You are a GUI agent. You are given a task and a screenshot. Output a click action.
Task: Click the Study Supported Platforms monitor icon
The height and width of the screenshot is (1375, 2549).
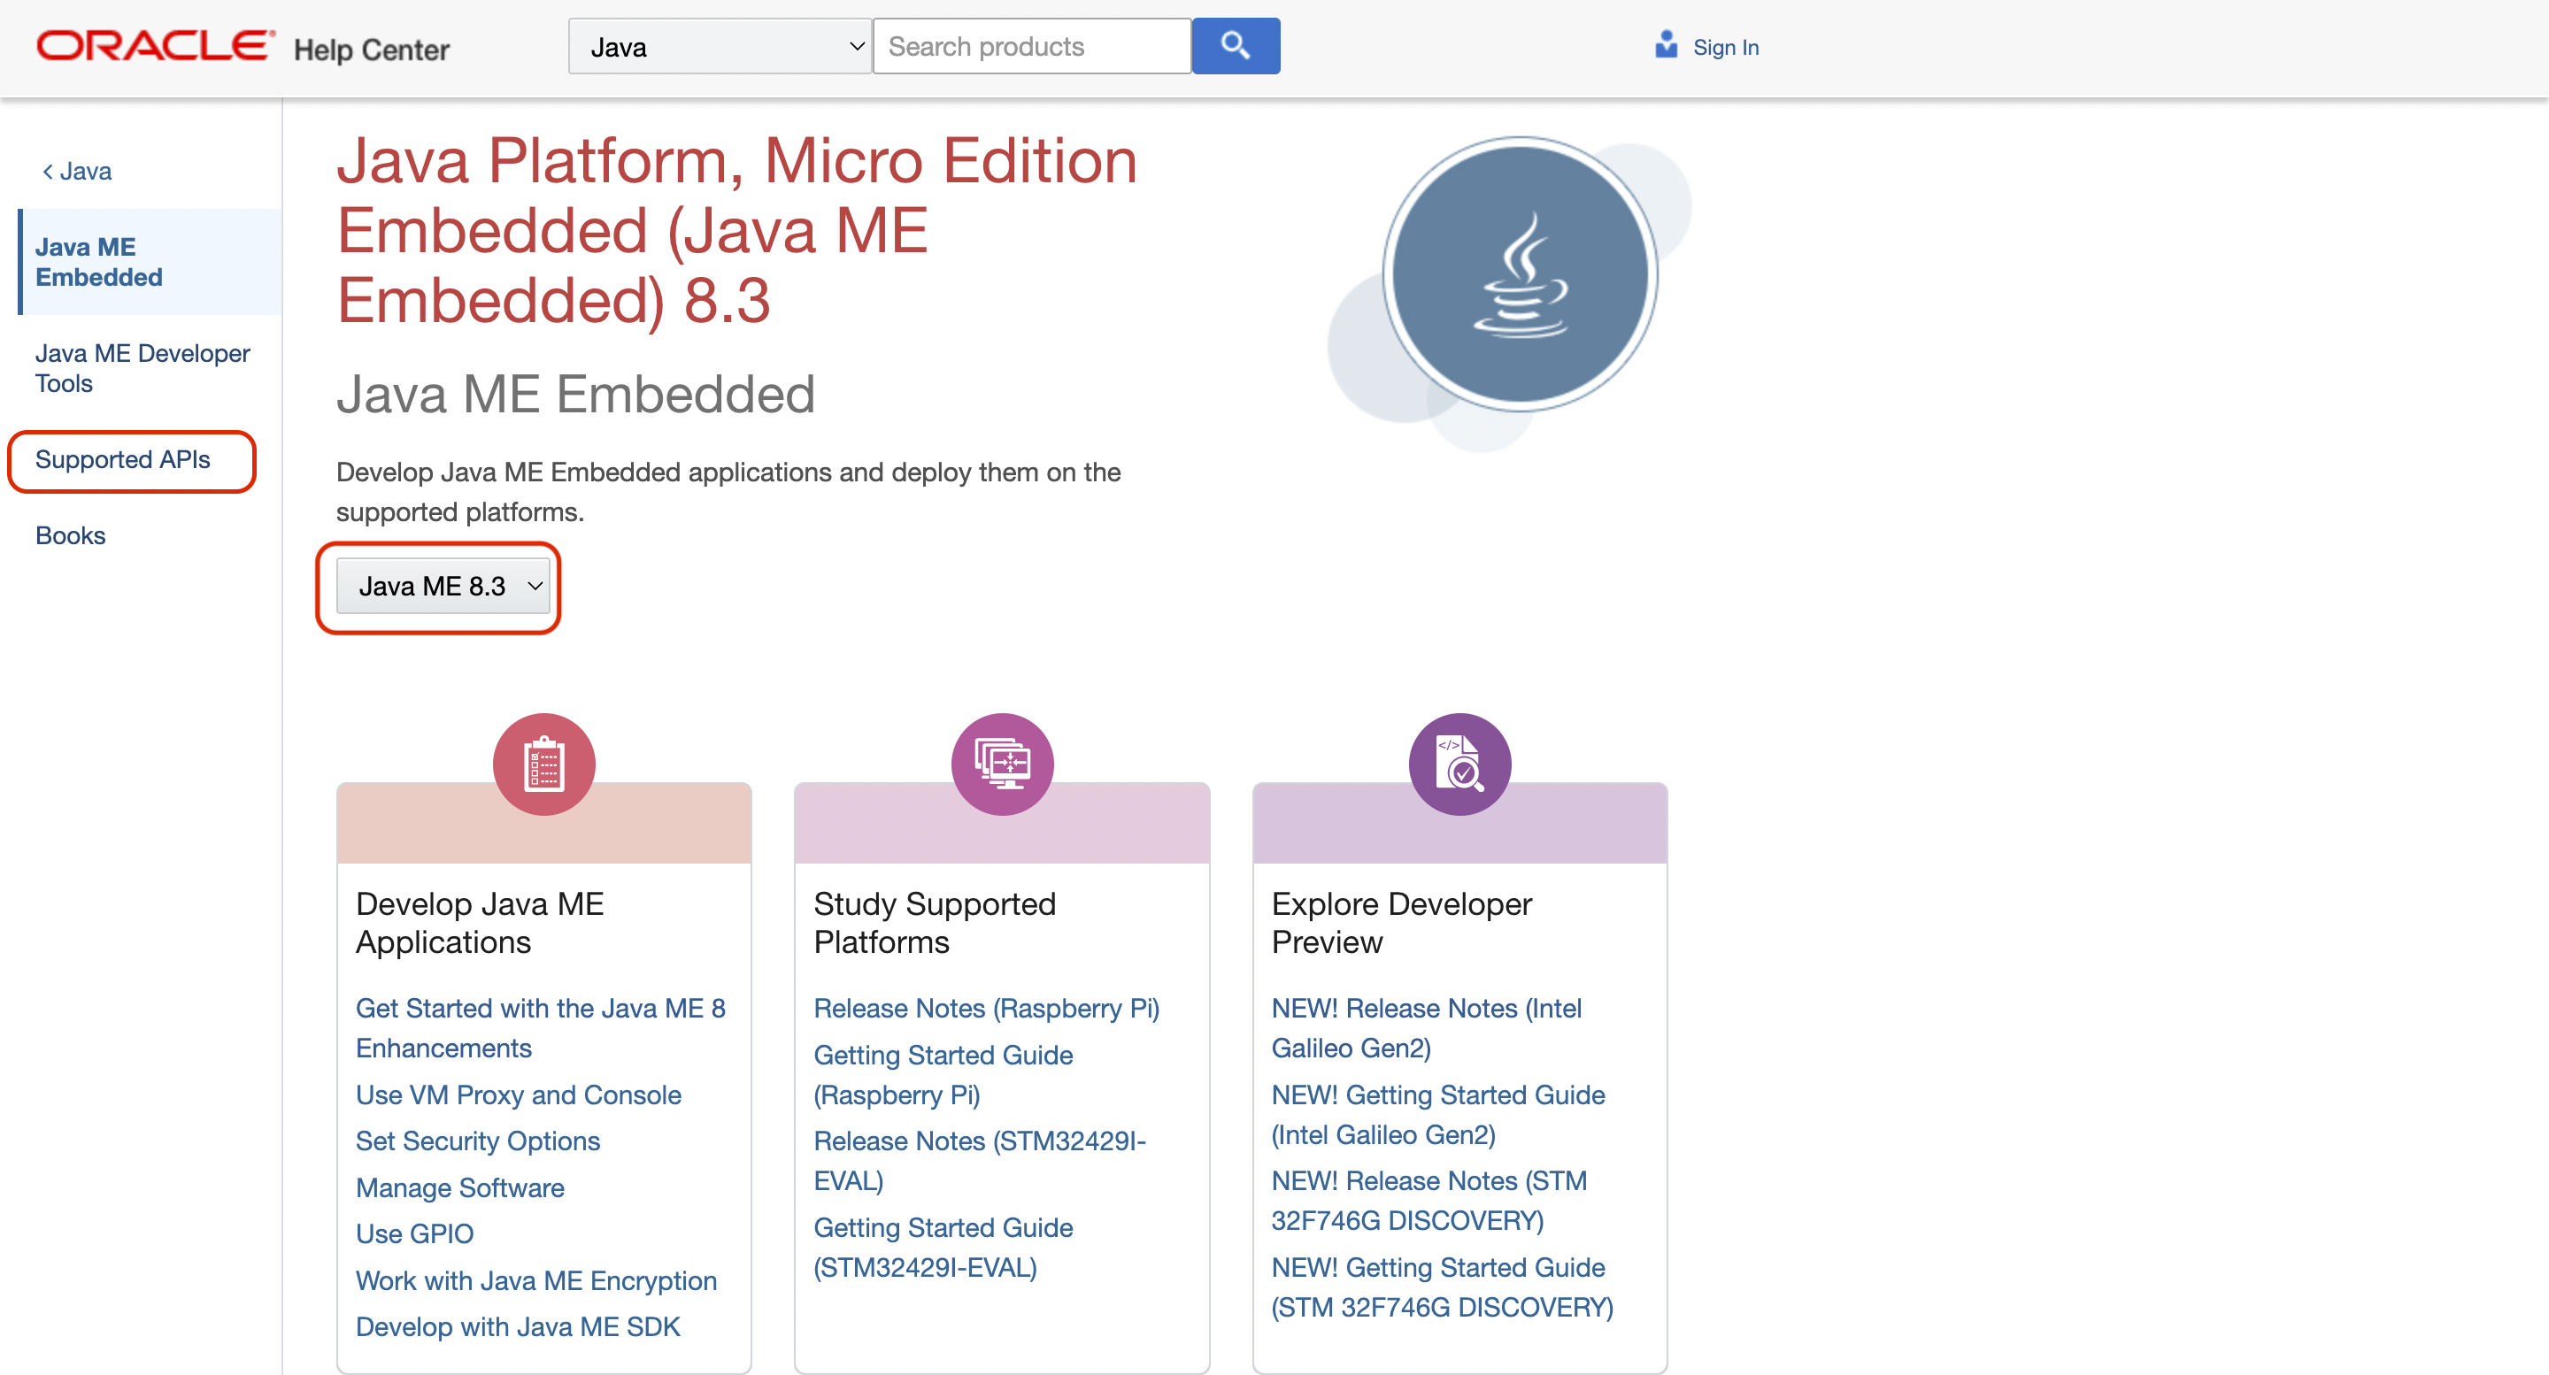(1001, 764)
